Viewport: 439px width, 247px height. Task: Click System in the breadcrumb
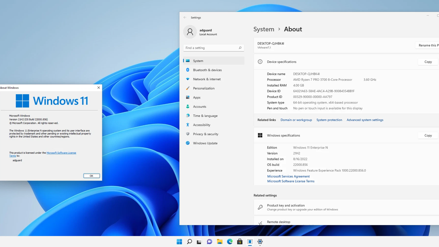pyautogui.click(x=264, y=29)
